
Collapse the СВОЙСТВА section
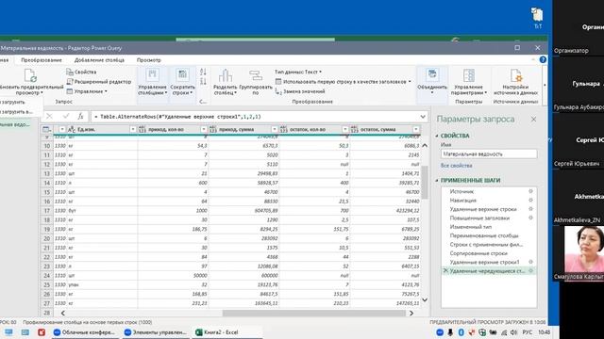[x=437, y=136]
